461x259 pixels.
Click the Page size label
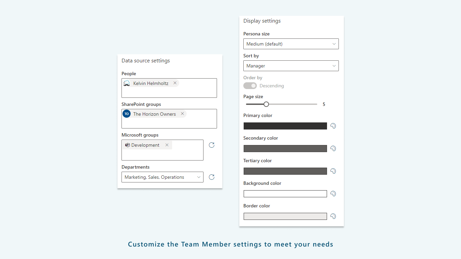(x=253, y=96)
